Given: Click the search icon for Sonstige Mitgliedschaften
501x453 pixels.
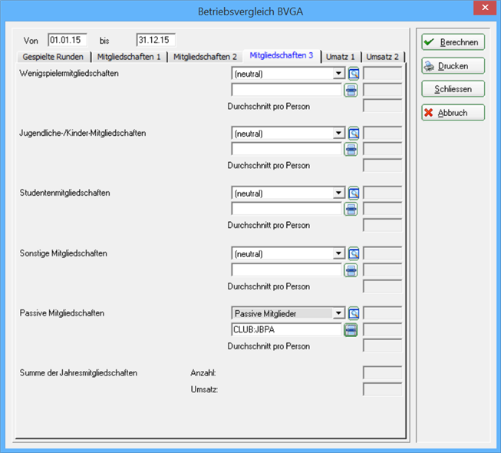Looking at the screenshot, I should click(x=354, y=253).
